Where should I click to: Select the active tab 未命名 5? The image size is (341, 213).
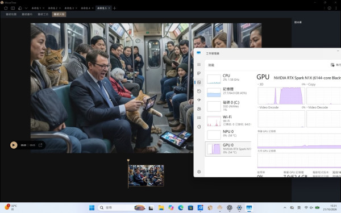102,8
